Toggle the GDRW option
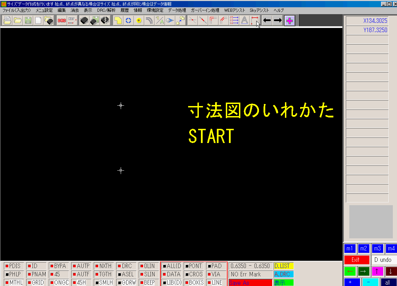The height and width of the screenshot is (286, 397). coord(127,283)
